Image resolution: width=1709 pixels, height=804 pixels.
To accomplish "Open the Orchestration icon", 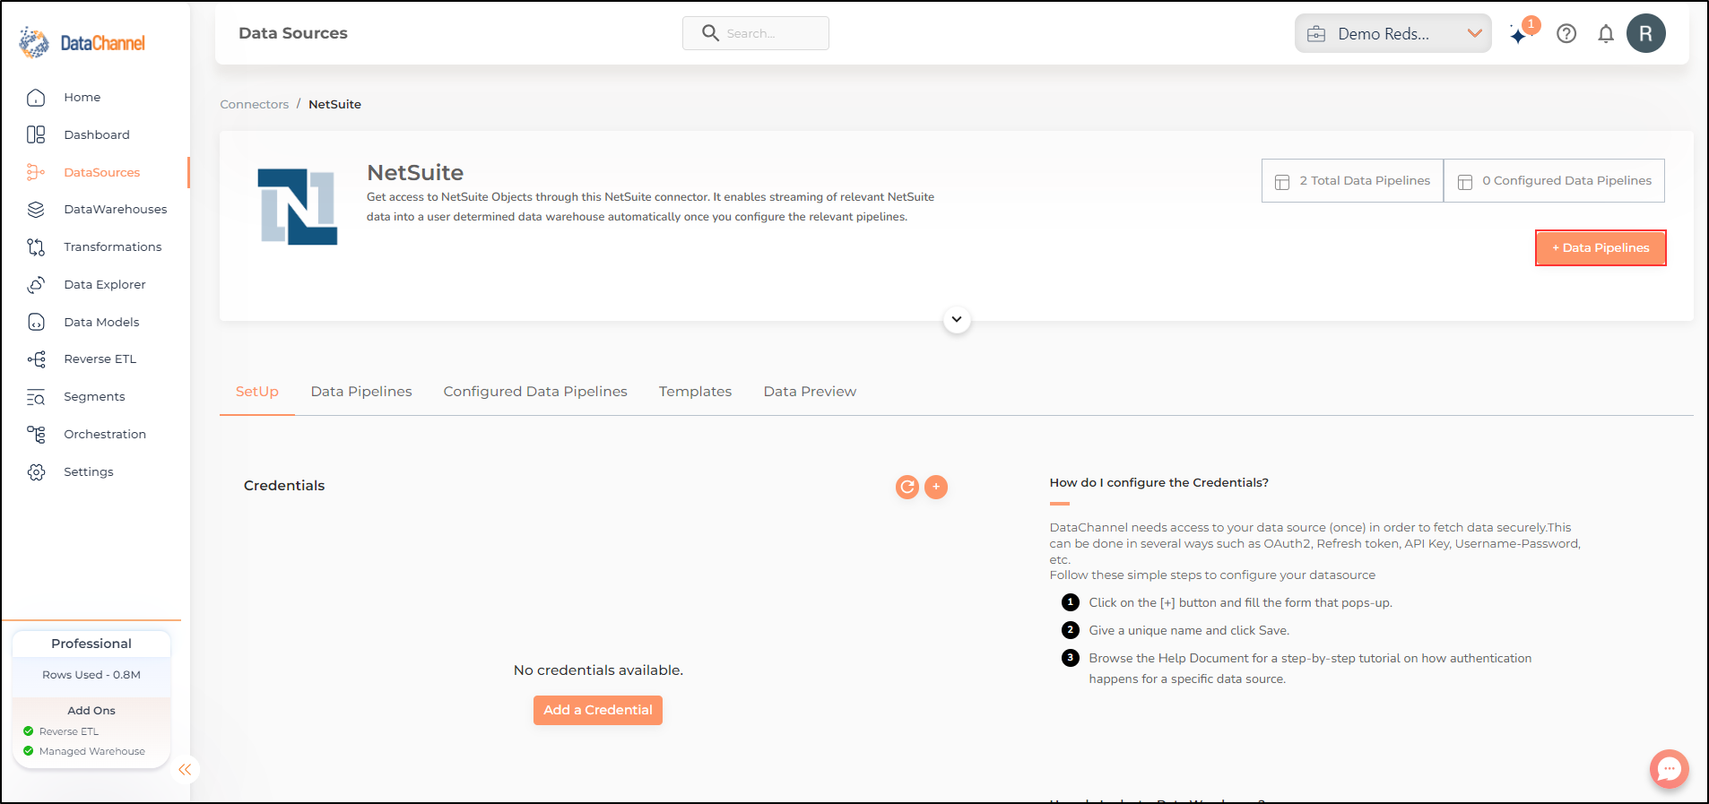I will [x=36, y=434].
